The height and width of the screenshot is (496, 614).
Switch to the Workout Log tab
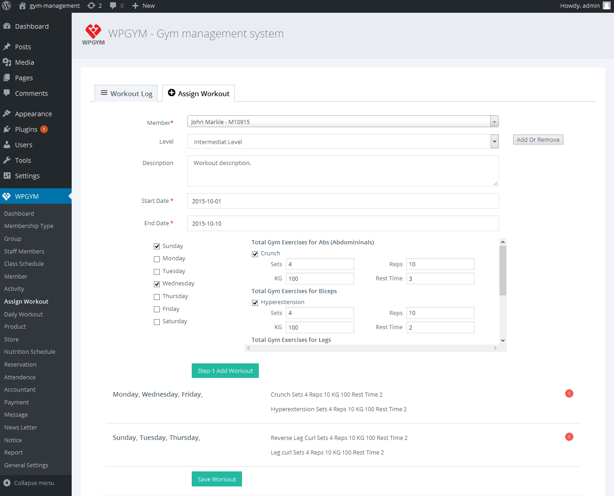[126, 93]
